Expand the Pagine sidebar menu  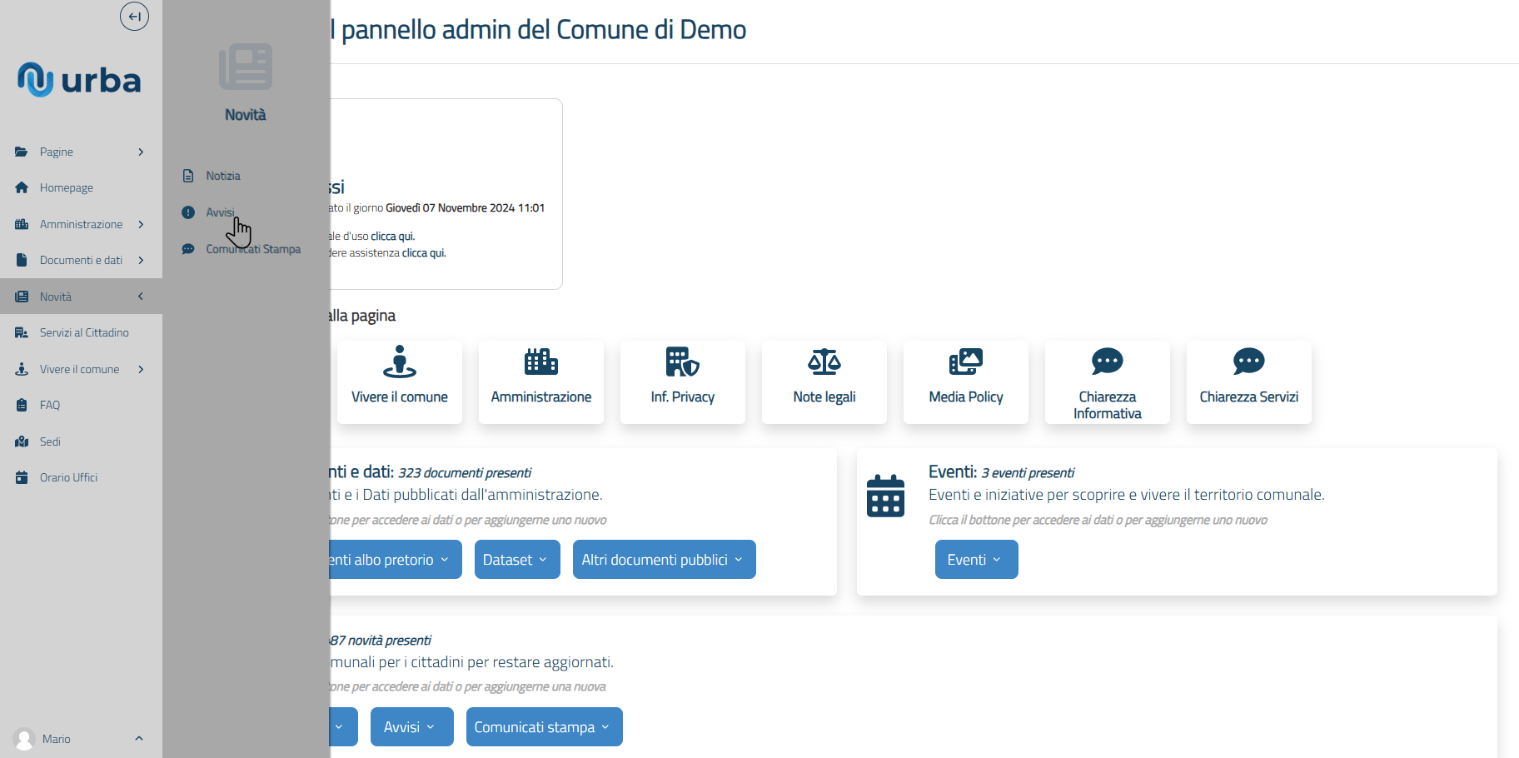pos(80,152)
